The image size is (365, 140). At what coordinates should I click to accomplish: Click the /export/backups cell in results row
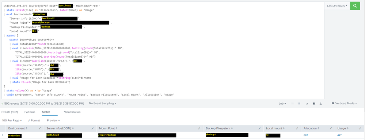pos(137,135)
